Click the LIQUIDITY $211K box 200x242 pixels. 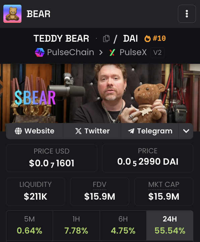pyautogui.click(x=36, y=192)
